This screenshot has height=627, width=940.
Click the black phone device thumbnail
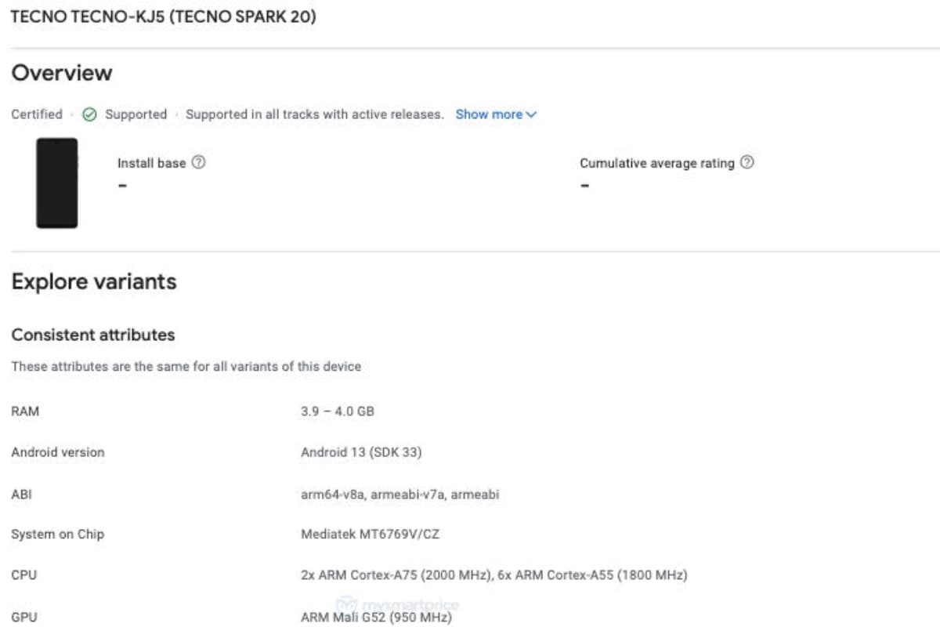pyautogui.click(x=57, y=183)
